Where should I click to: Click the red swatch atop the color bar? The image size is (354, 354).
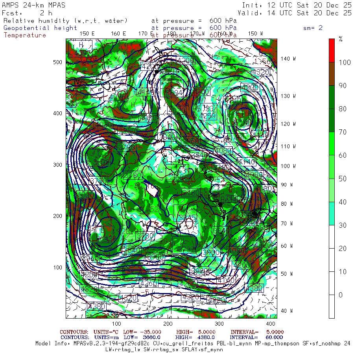tap(332, 50)
